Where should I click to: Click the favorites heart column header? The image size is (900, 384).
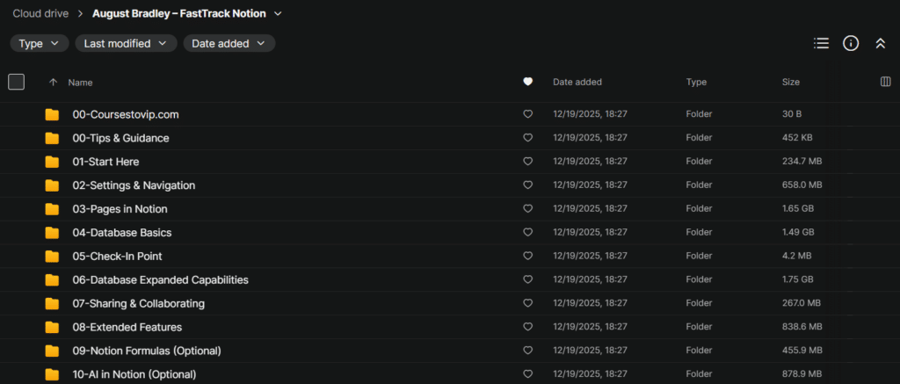[527, 82]
